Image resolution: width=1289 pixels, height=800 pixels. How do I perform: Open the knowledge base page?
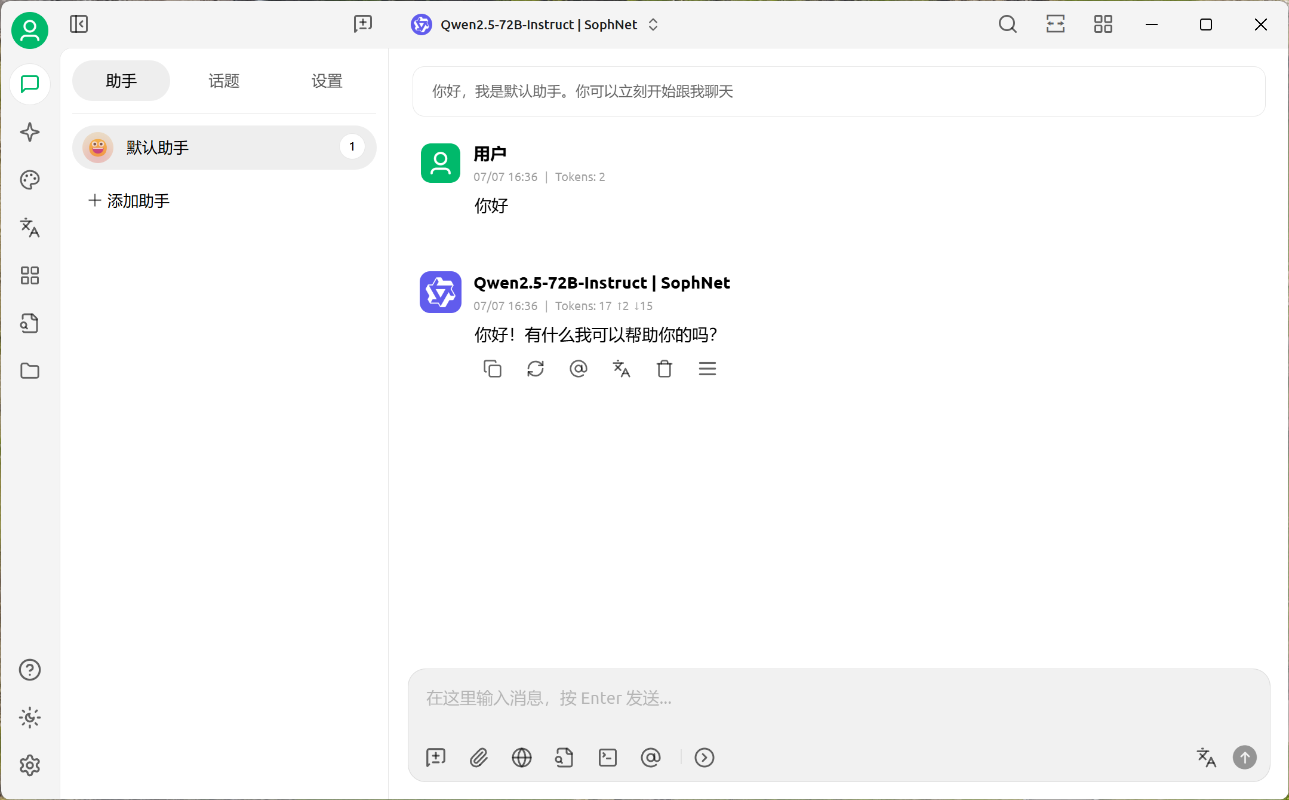coord(30,323)
